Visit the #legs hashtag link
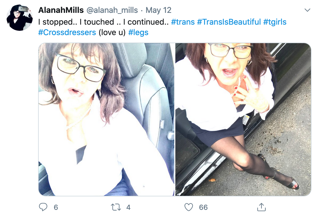319x217 pixels. click(138, 33)
